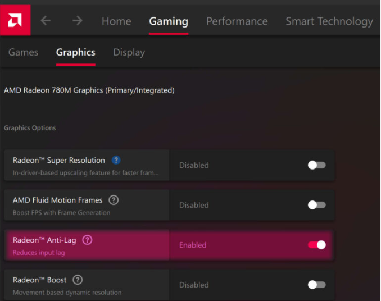Screen dimensions: 381x301
Task: Click the Graphics Options heading
Action: pyautogui.click(x=30, y=128)
